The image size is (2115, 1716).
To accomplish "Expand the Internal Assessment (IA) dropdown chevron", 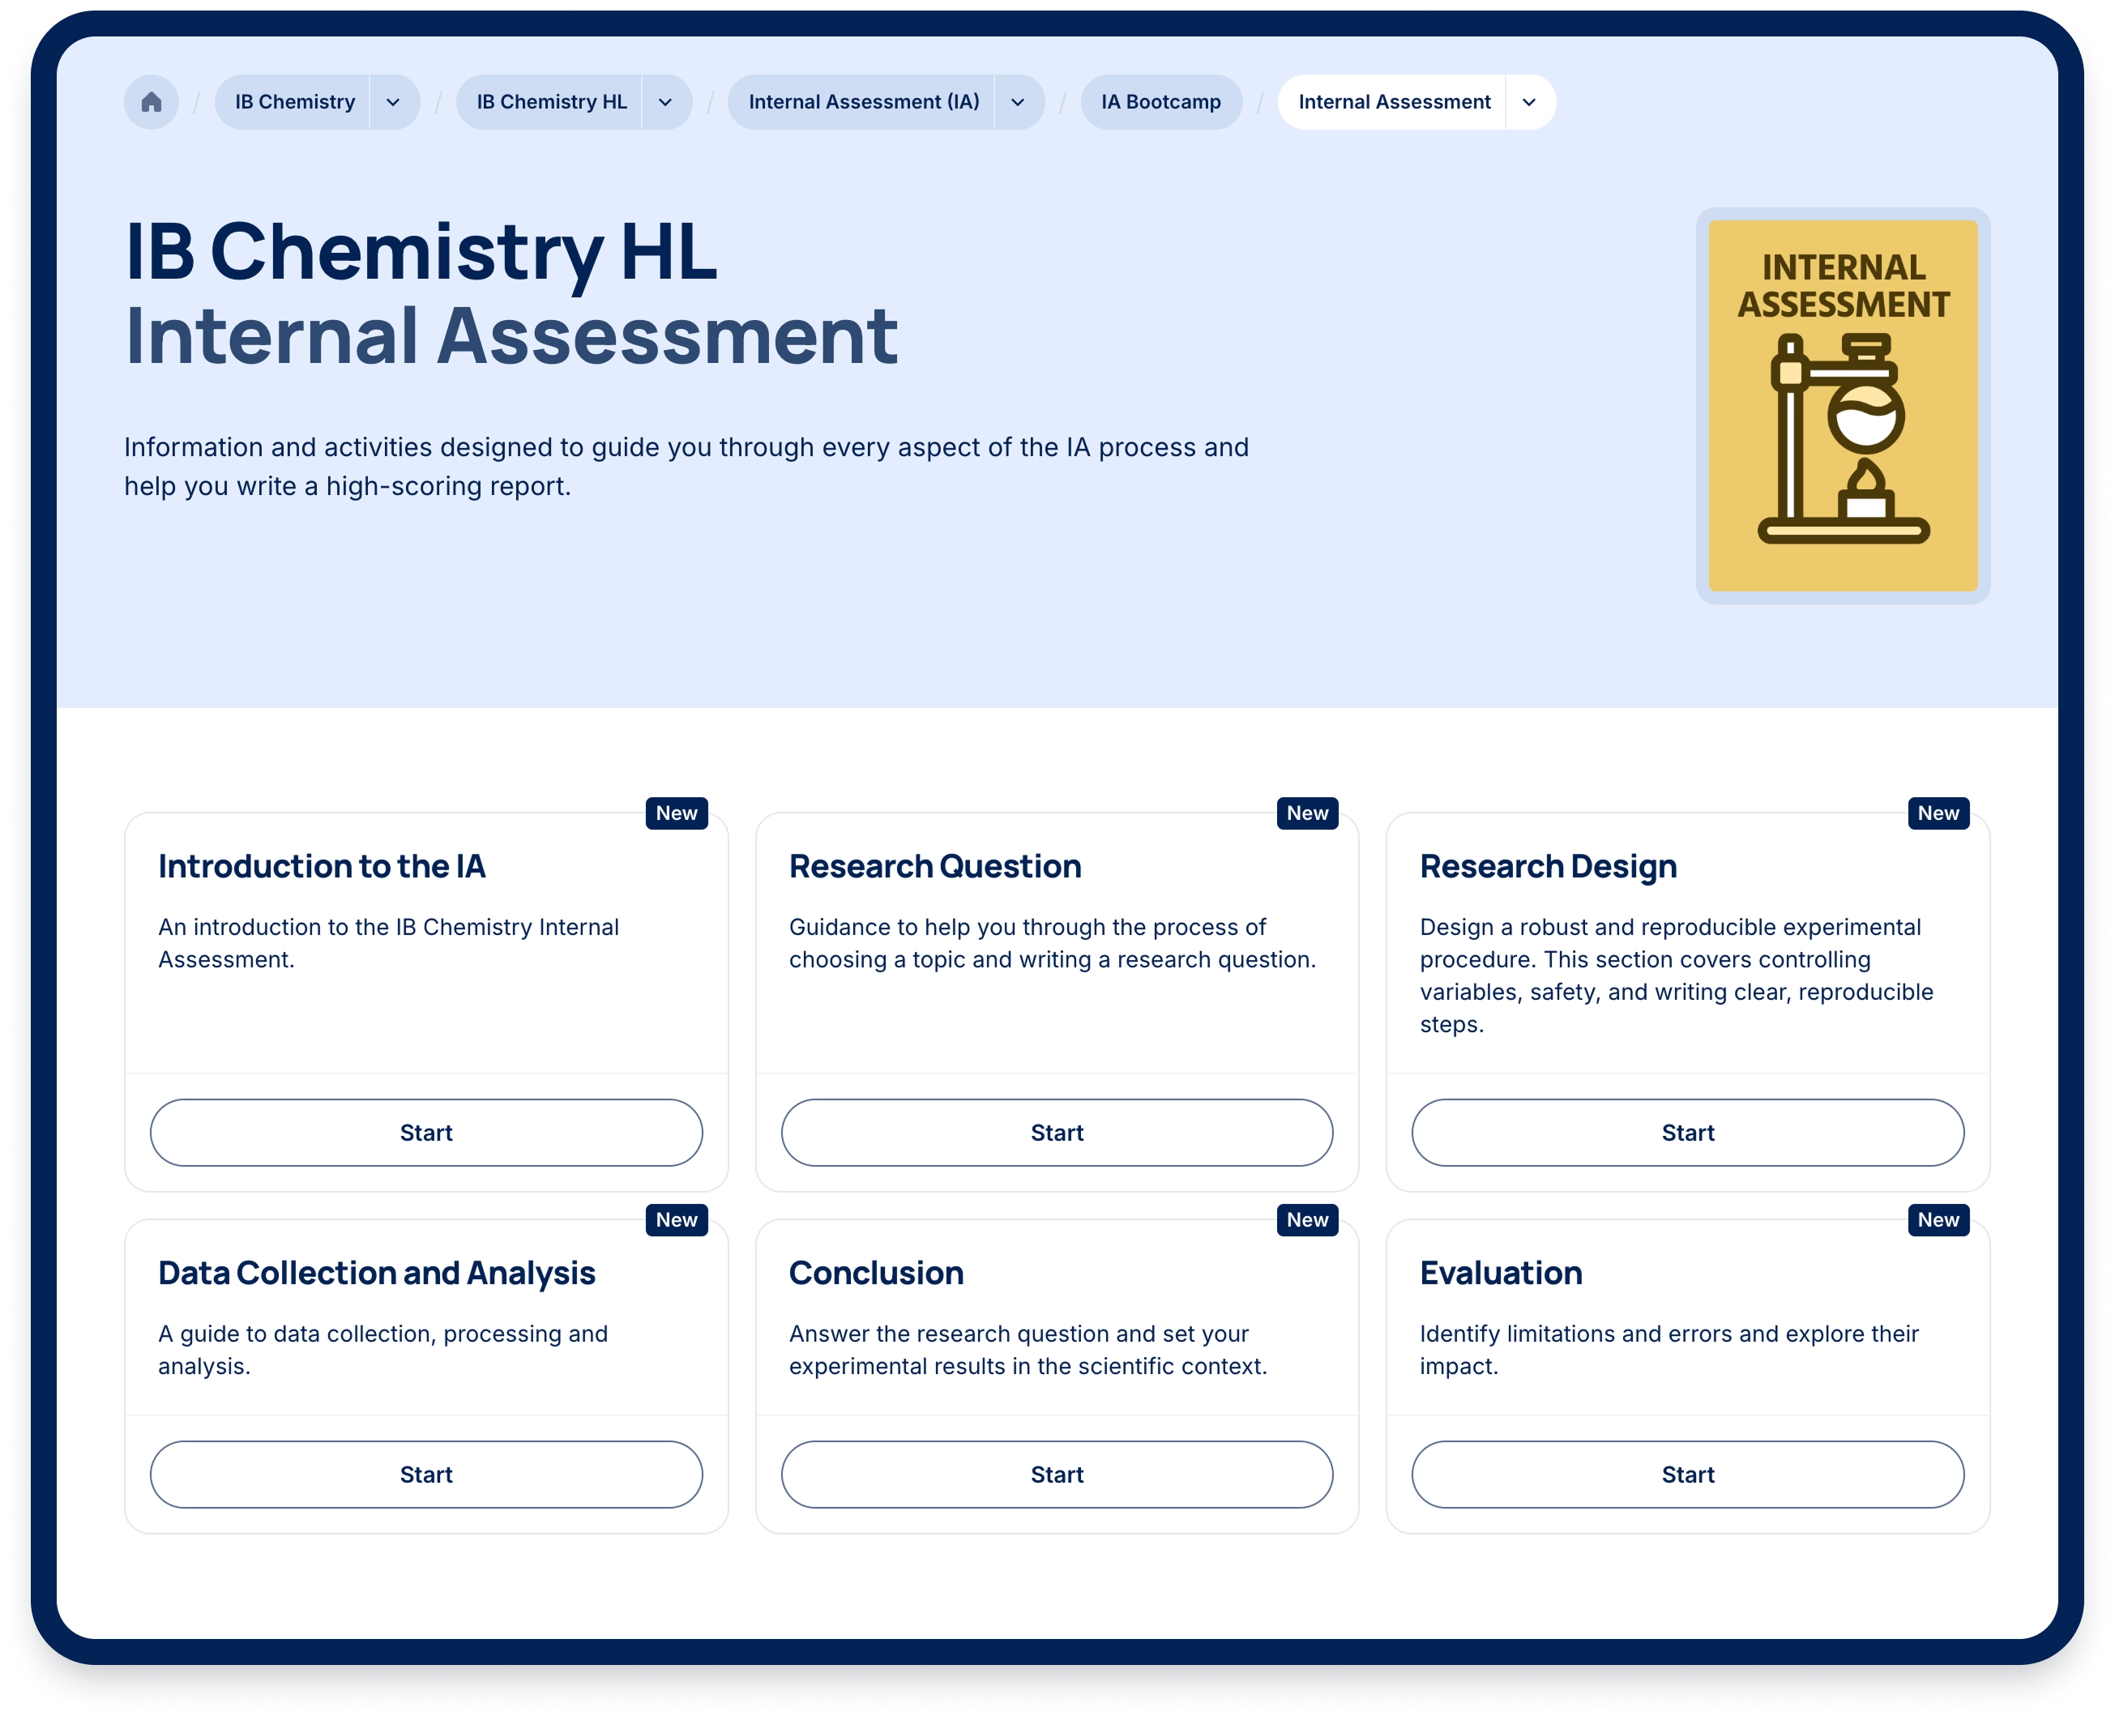I will 1019,102.
